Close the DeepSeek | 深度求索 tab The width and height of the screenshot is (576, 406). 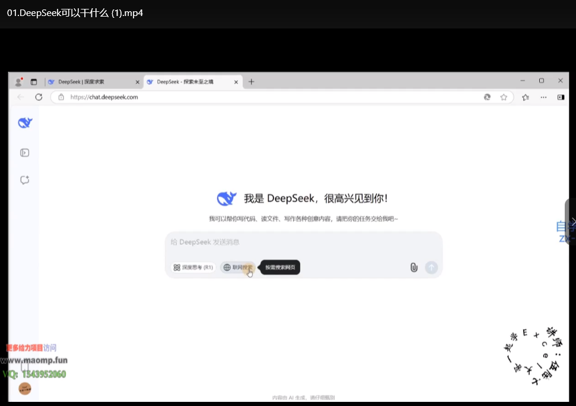(138, 82)
